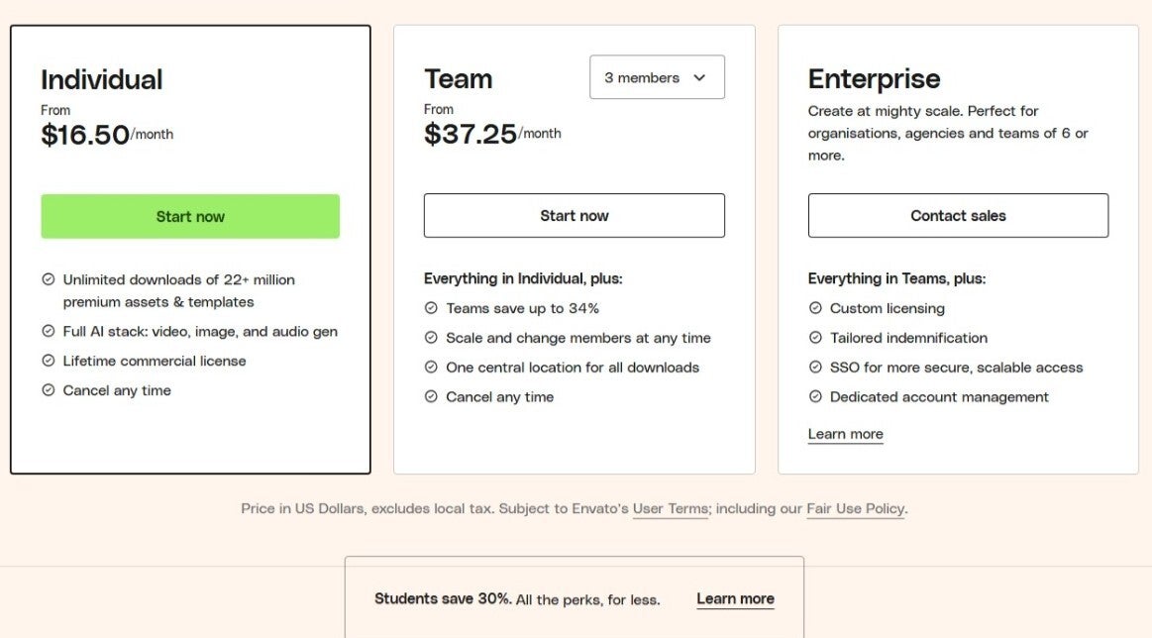1152x638 pixels.
Task: Click checkmark icon by One central location
Action: pos(431,367)
